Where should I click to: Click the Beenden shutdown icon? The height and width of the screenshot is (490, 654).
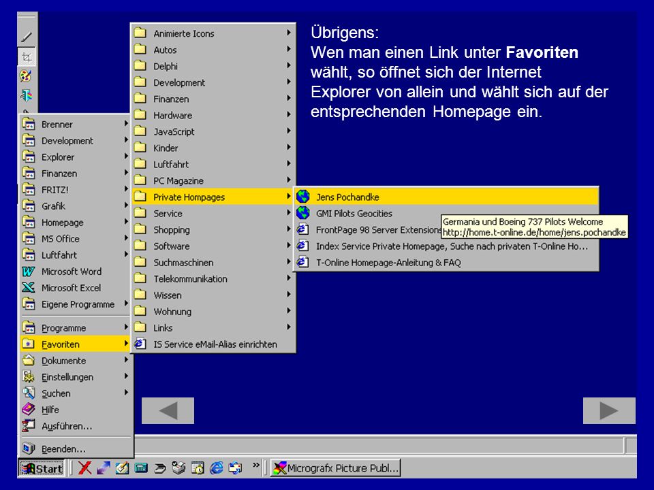(x=28, y=448)
